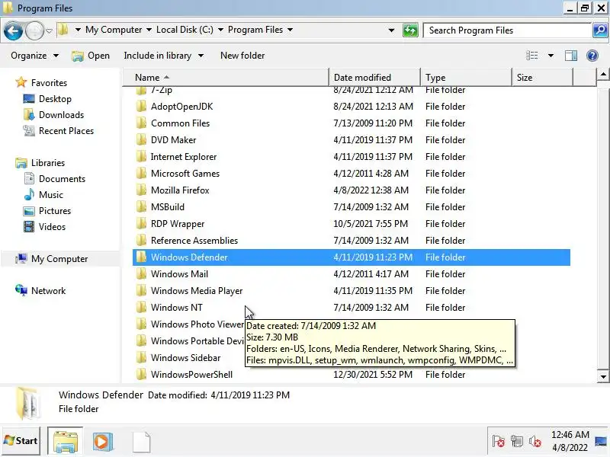The image size is (610, 457).
Task: Go back using the Back arrow button
Action: [x=13, y=30]
